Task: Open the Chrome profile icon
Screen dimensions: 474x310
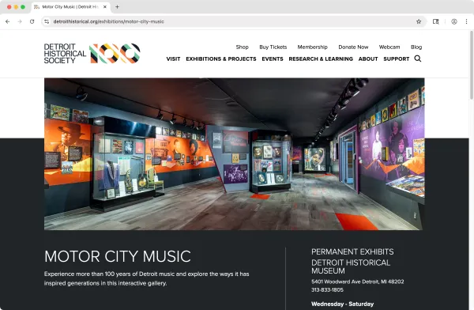Action: 454,21
